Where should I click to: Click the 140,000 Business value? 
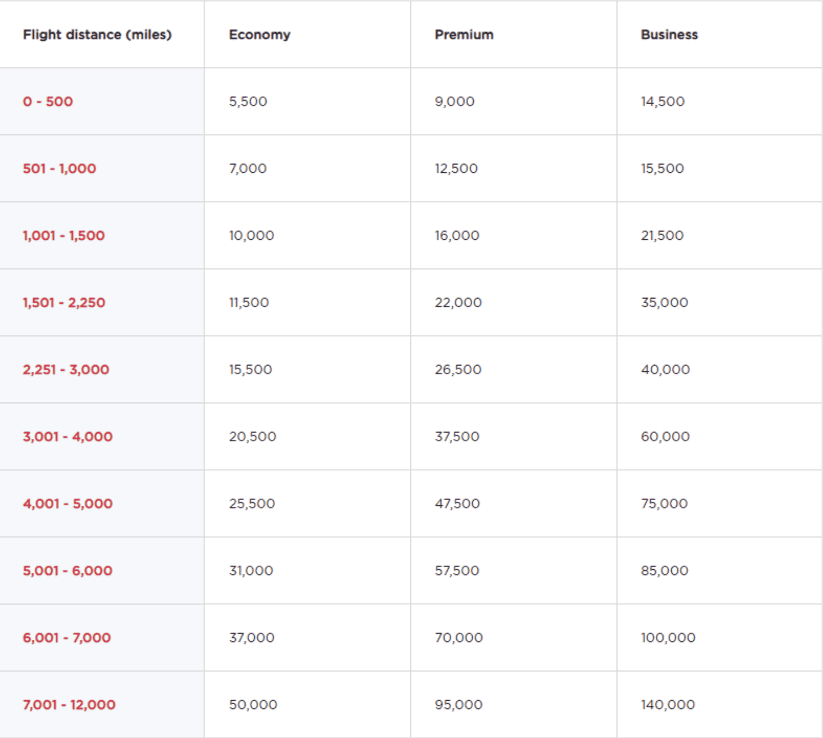click(x=668, y=705)
